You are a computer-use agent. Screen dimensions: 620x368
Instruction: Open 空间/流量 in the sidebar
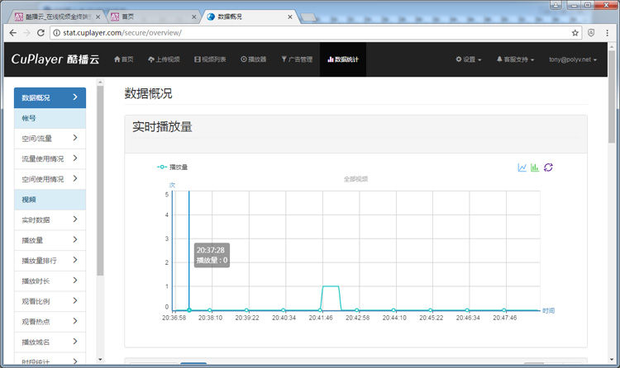50,139
